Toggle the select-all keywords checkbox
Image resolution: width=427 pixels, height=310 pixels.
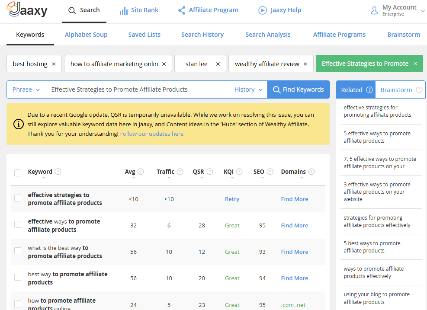pos(18,173)
